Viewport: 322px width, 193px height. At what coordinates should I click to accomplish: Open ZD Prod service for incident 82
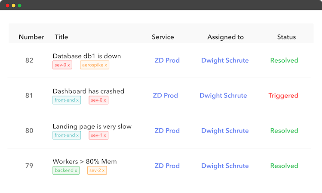[x=167, y=60]
